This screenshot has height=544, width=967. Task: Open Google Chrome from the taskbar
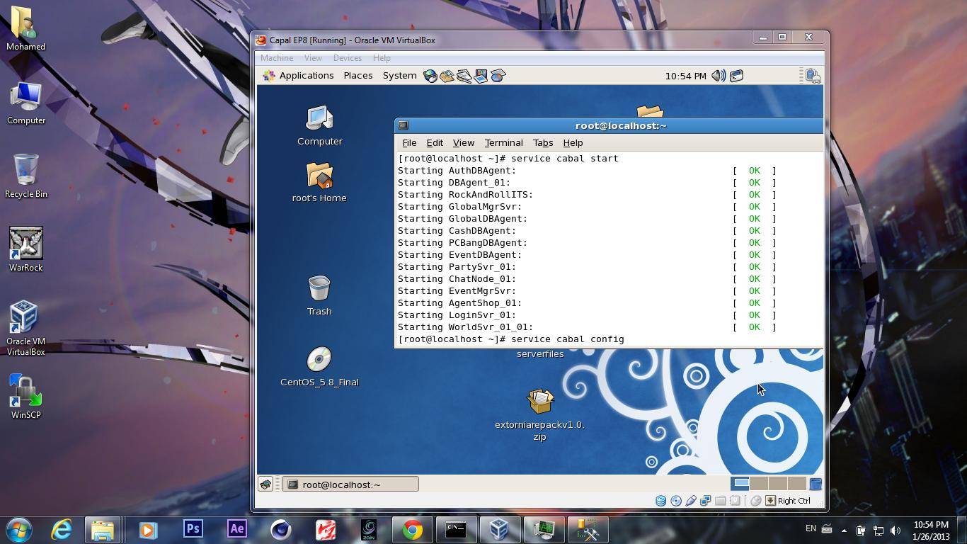(x=413, y=530)
